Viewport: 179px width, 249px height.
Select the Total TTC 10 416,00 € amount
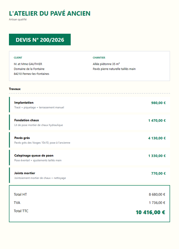[150, 212]
